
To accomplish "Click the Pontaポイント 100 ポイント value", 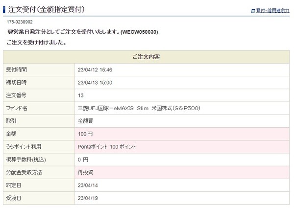I will pyautogui.click(x=107, y=146).
